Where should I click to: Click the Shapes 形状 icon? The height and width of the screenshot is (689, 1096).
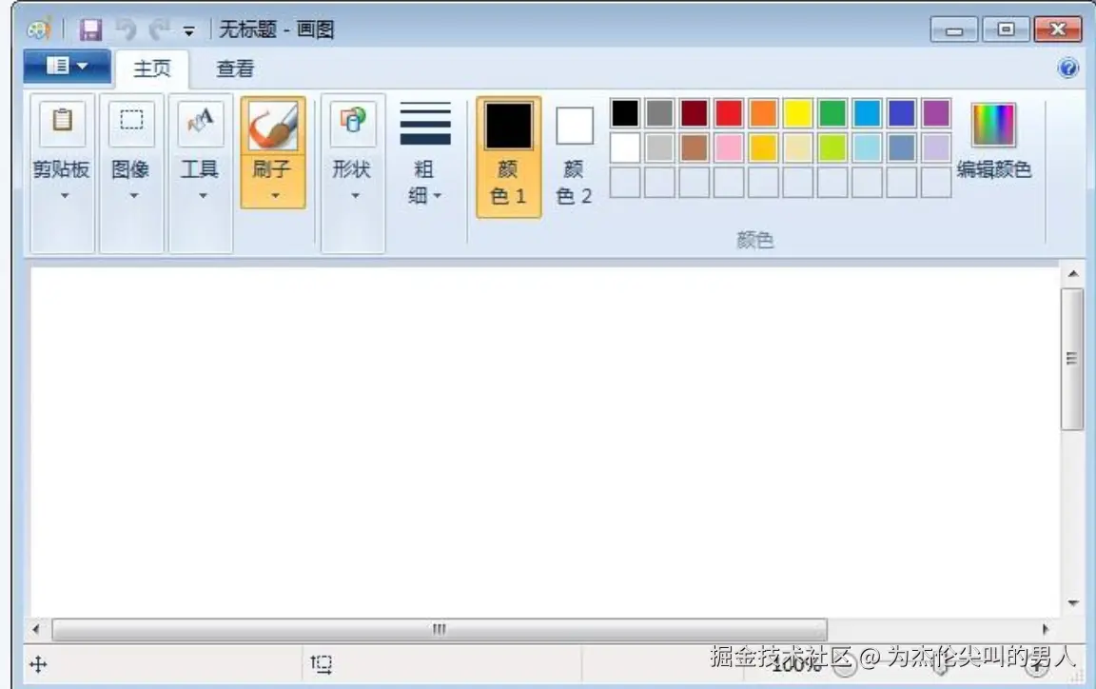[352, 122]
